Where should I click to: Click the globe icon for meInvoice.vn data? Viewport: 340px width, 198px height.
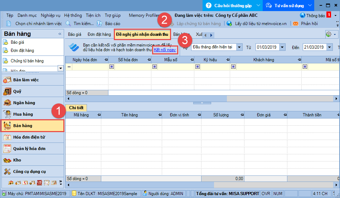(x=229, y=23)
